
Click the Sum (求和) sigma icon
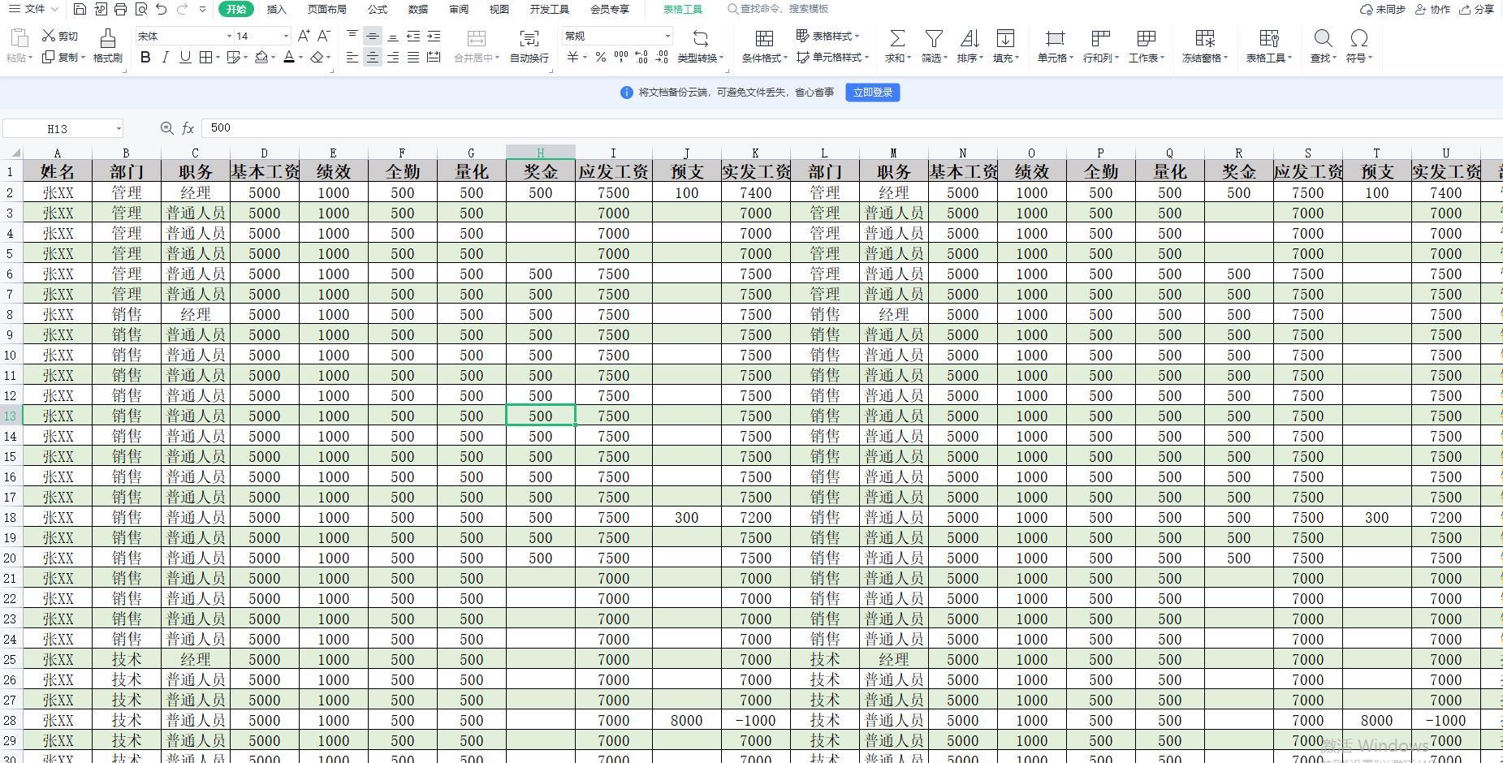897,38
